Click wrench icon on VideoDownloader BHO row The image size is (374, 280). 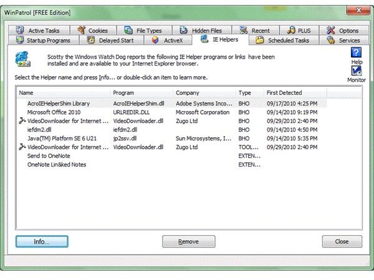(22, 121)
